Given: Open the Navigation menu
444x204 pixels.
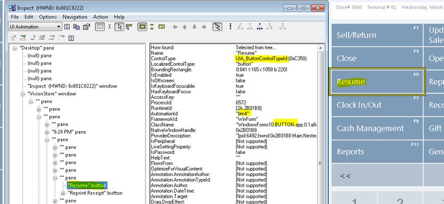Looking at the screenshot, I should (x=75, y=17).
